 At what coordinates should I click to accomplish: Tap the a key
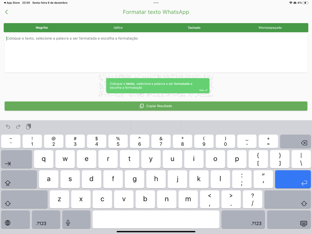49,179
